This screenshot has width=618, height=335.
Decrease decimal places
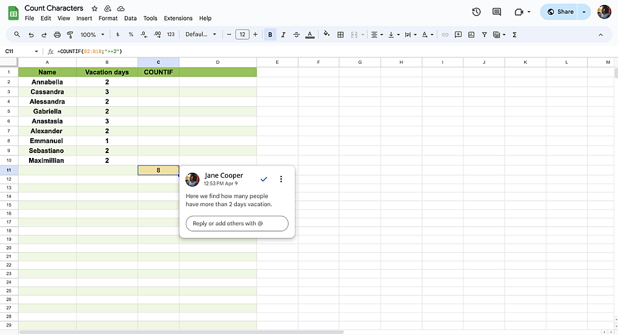tap(144, 35)
